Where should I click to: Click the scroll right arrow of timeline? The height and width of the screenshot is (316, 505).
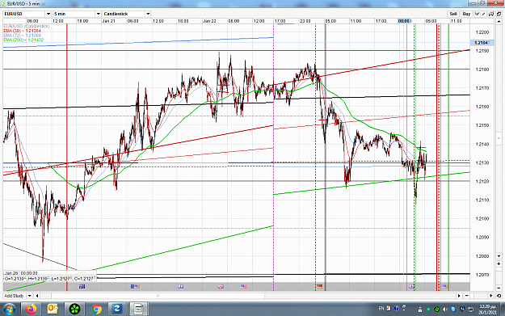click(459, 296)
